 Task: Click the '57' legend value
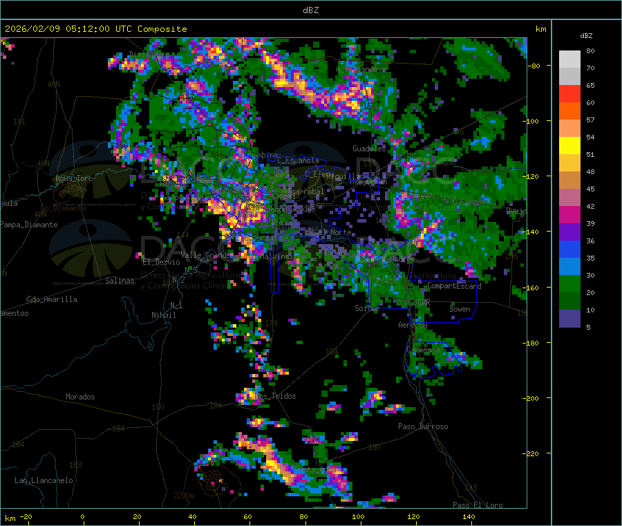click(x=590, y=120)
